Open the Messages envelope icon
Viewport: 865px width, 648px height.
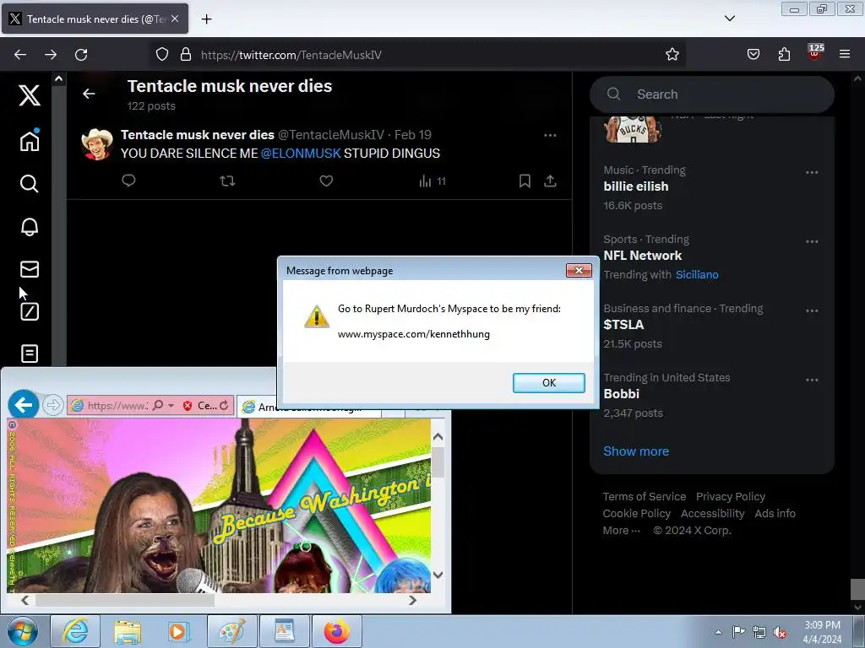[x=30, y=269]
